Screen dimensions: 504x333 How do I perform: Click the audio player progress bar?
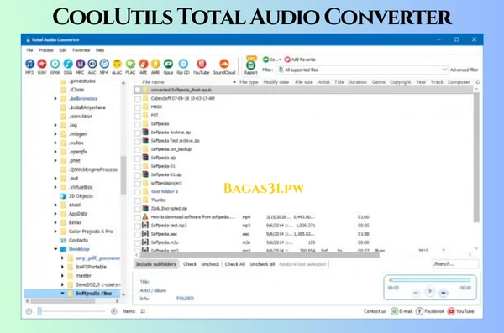(429, 280)
